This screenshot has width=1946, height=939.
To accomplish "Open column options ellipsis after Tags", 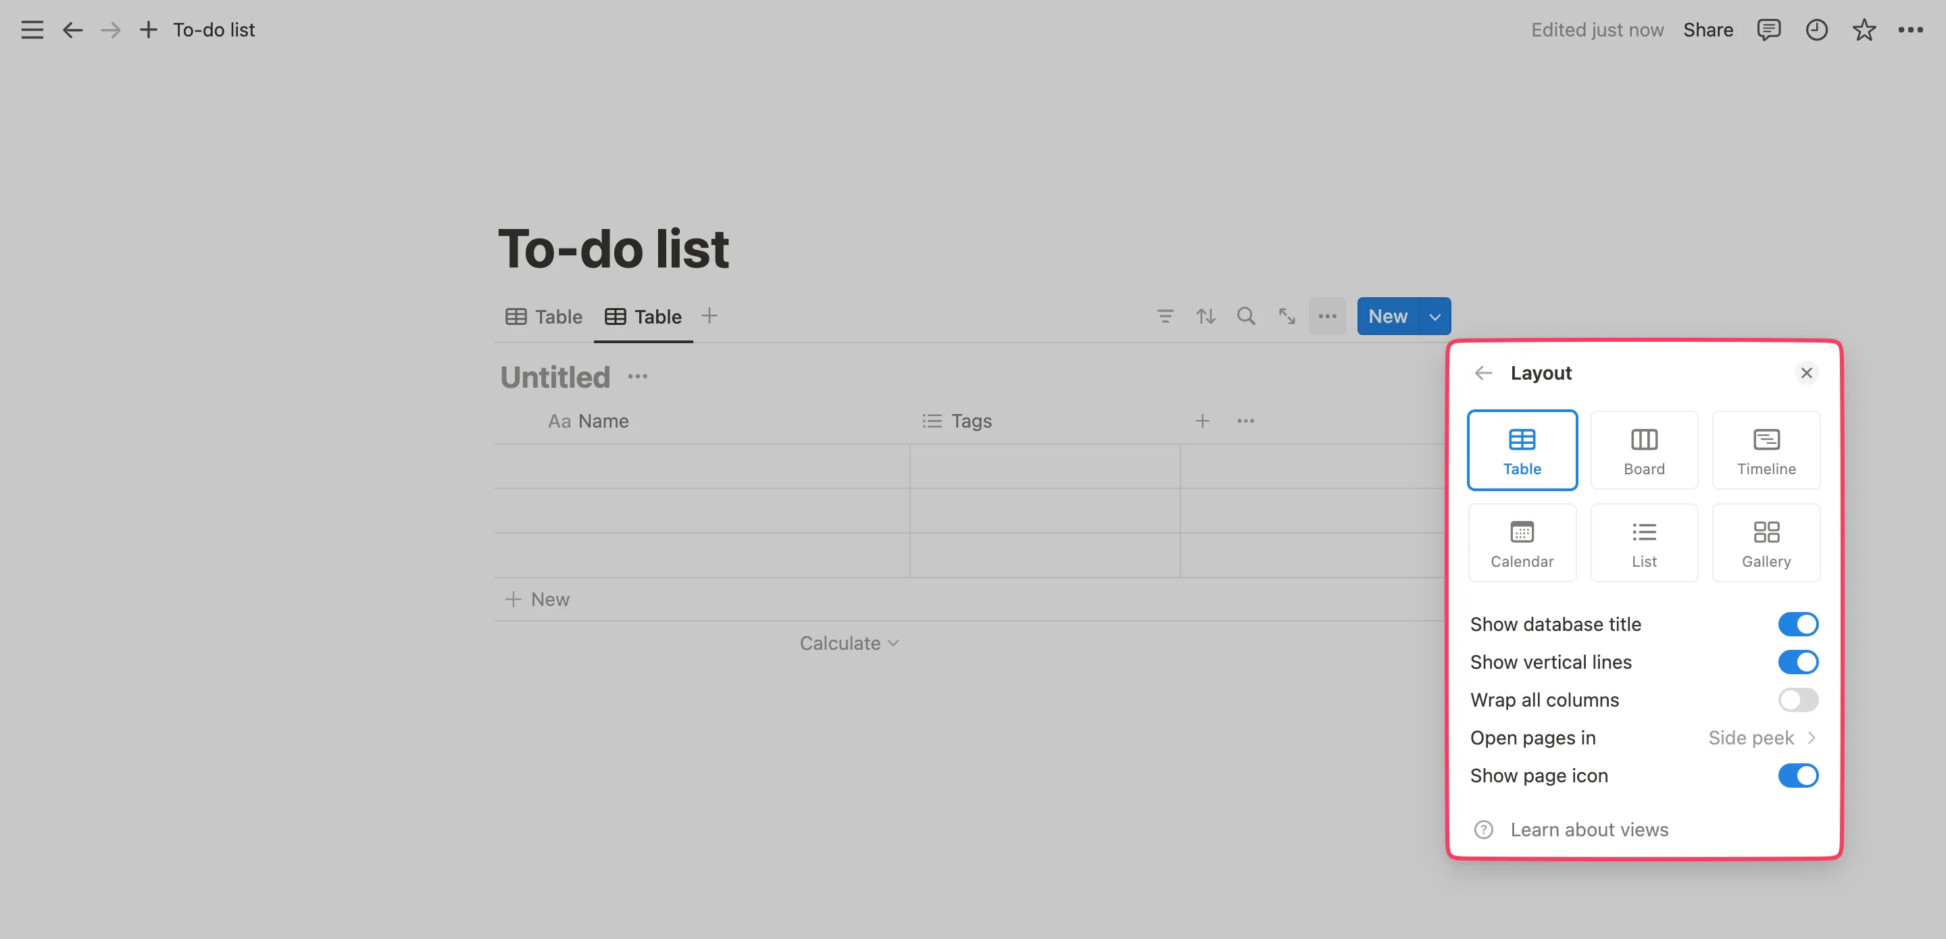I will point(1245,421).
